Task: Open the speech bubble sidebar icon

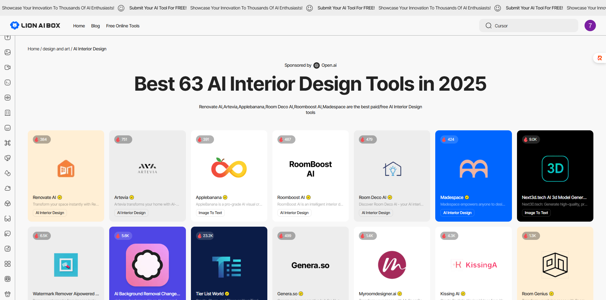Action: point(8,234)
